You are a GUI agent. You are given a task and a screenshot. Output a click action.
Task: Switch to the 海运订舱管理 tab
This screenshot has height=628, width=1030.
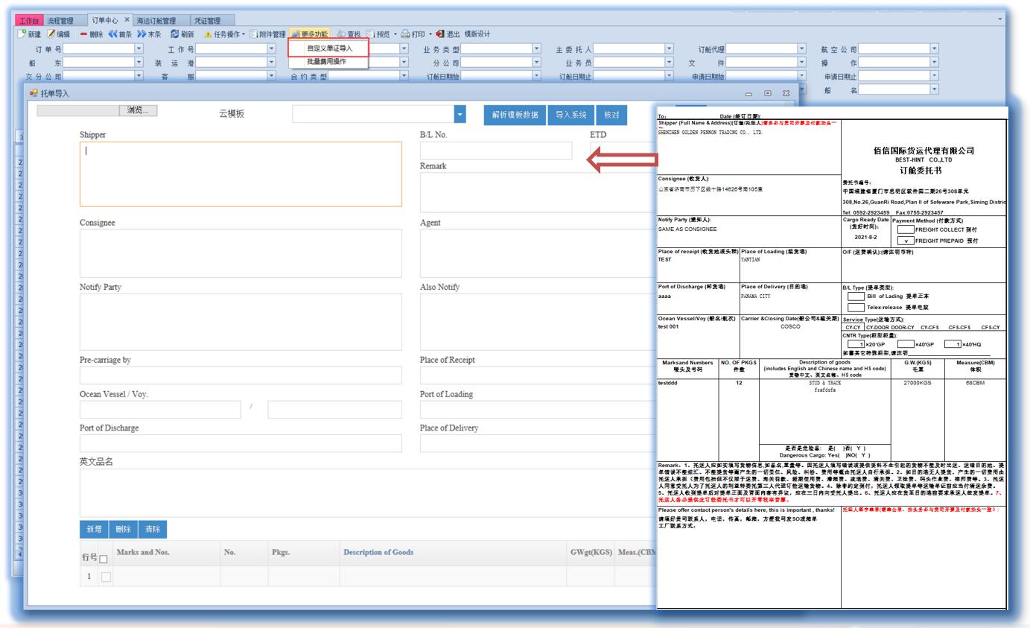[x=156, y=20]
